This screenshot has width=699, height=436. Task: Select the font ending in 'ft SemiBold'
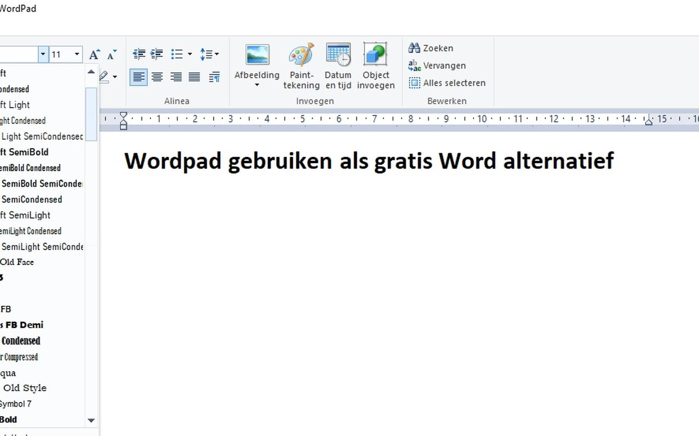pos(42,152)
